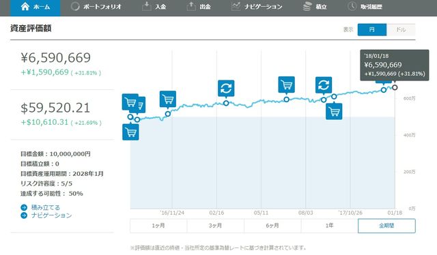Select the 6ヶ月 period range
The image size is (437, 255).
pyautogui.click(x=272, y=226)
